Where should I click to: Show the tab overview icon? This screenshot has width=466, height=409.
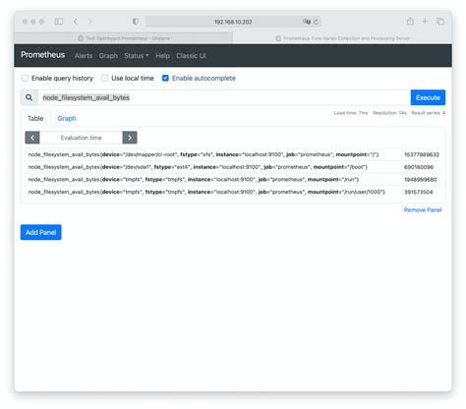click(x=440, y=22)
